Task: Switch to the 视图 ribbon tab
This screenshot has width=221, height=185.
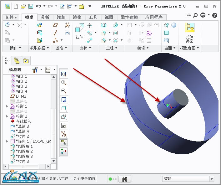Action: [x=109, y=17]
